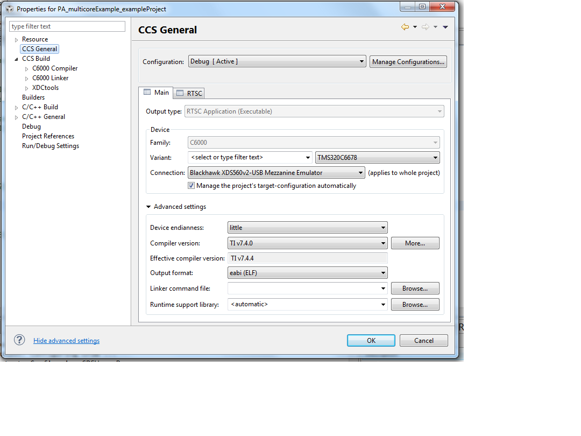
Task: Click the disabled Family C6000 dropdown
Action: tap(314, 142)
